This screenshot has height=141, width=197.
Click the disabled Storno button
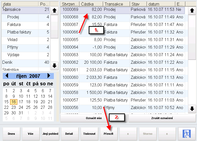(x=148, y=134)
